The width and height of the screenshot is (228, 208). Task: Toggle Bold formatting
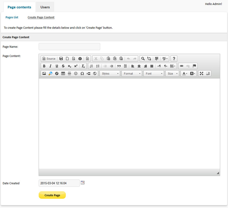pyautogui.click(x=44, y=66)
